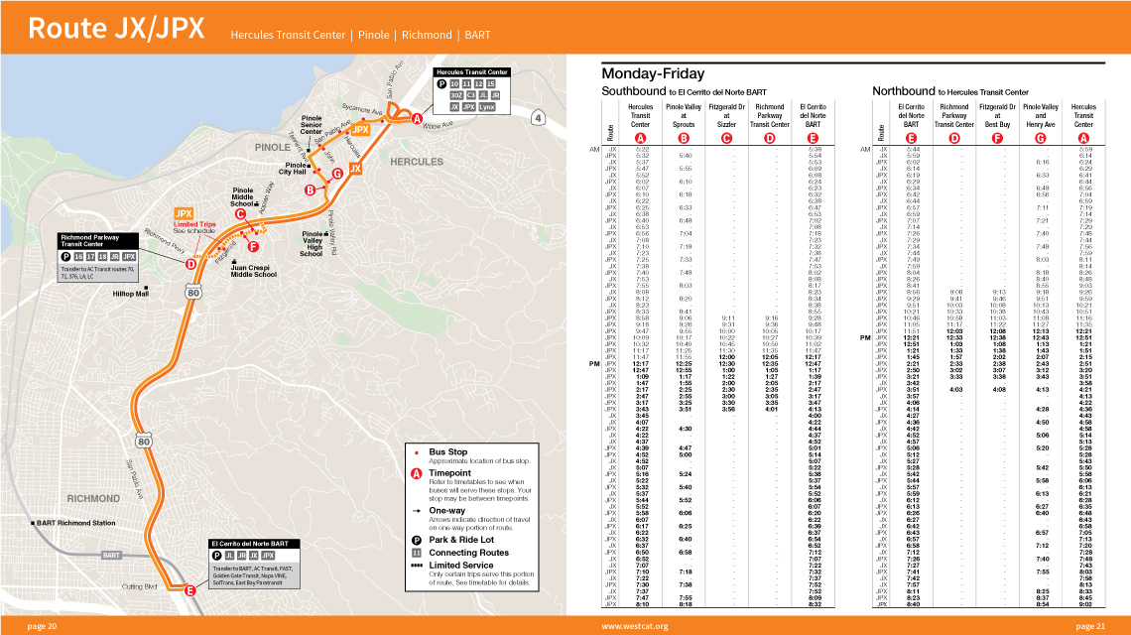Click Park & Ride icon in Hercules Transit Center box

441,83
